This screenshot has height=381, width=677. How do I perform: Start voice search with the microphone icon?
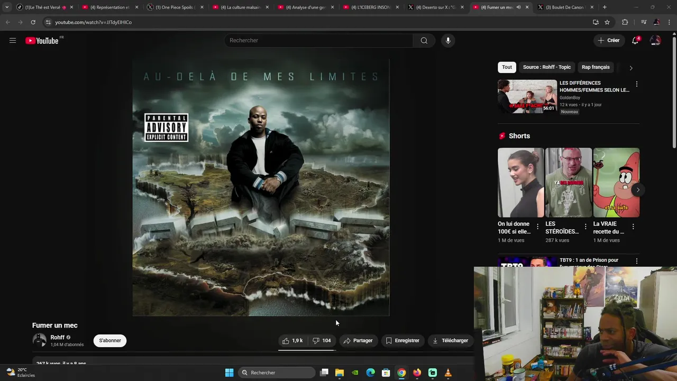tap(448, 40)
